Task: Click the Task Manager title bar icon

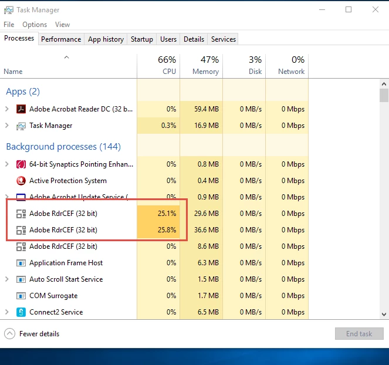Action: 9,10
